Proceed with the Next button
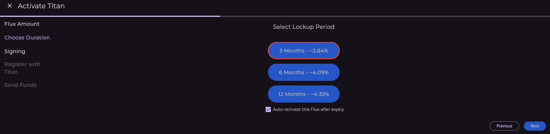This screenshot has height=134, width=550. tap(535, 126)
